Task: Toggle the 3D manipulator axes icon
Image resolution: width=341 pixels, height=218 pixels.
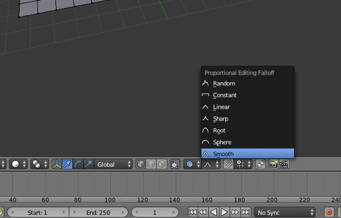Action: (x=57, y=164)
